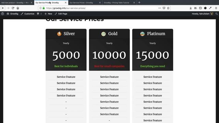
Task: Open the Firefox library
Action: pos(195,8)
